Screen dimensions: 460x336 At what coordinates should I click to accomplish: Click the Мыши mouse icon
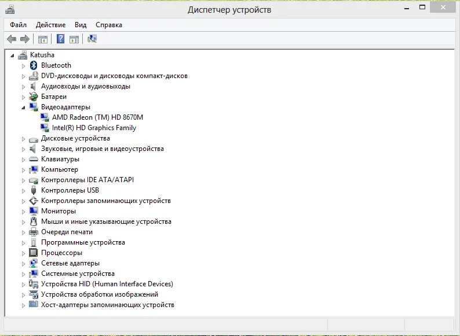pos(34,221)
